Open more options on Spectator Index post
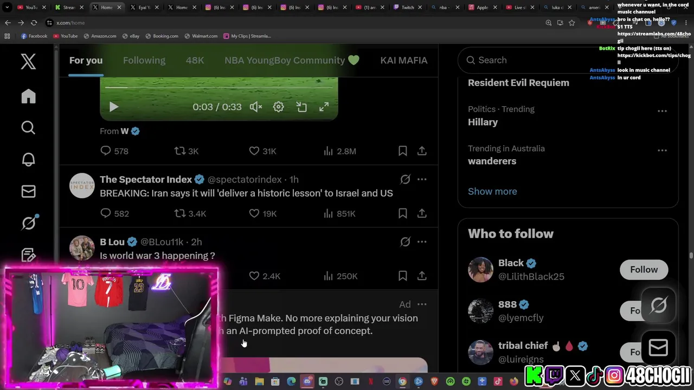Image resolution: width=694 pixels, height=390 pixels. tap(422, 179)
